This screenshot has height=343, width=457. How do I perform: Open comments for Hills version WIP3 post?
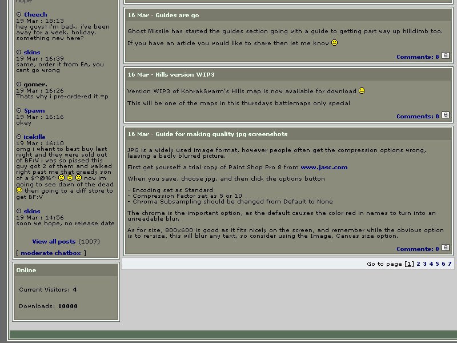tap(418, 117)
